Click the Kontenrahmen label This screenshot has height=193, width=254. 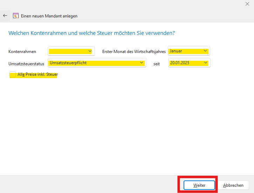[22, 52]
